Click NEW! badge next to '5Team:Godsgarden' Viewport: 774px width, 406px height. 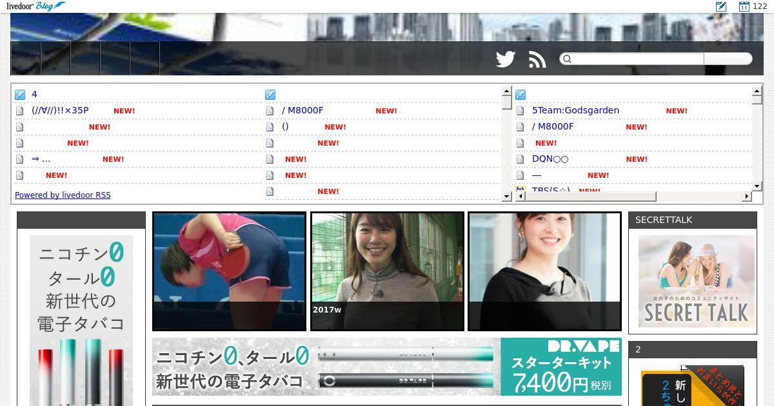click(677, 111)
